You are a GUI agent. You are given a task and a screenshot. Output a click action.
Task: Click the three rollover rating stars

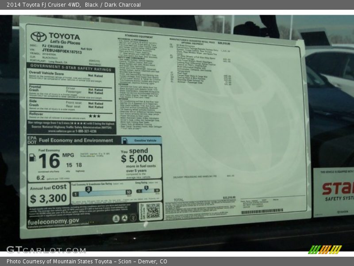[x=94, y=116]
